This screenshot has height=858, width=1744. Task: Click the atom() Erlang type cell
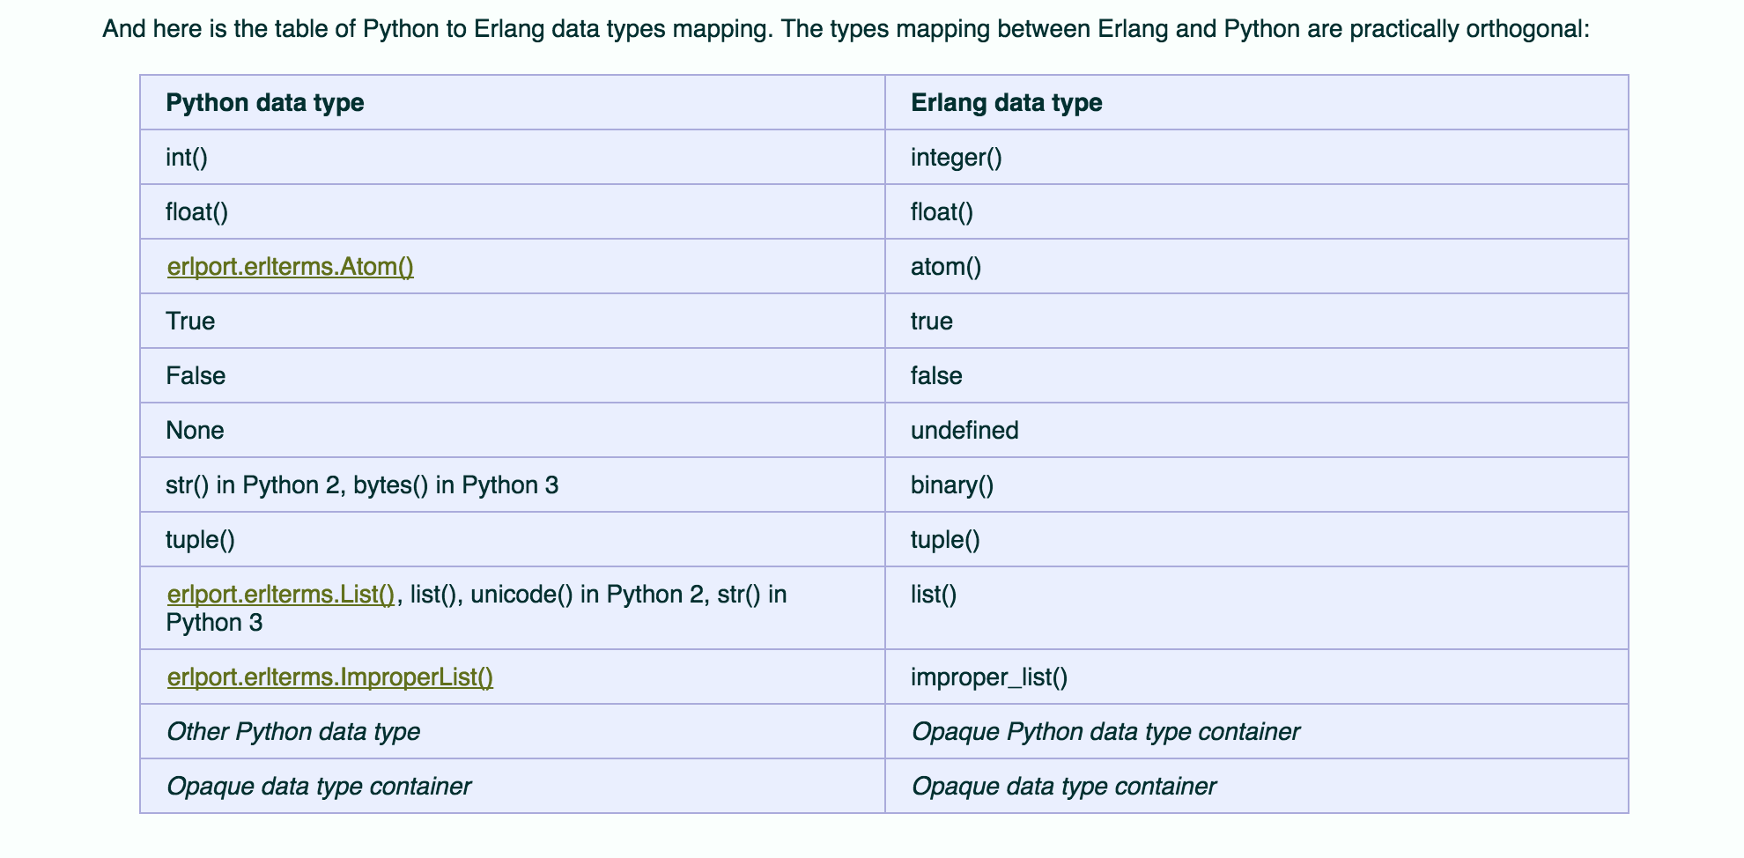coord(945,267)
